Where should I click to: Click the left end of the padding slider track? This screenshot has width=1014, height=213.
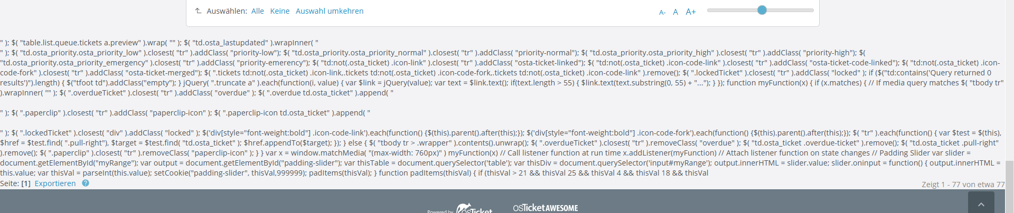click(709, 10)
